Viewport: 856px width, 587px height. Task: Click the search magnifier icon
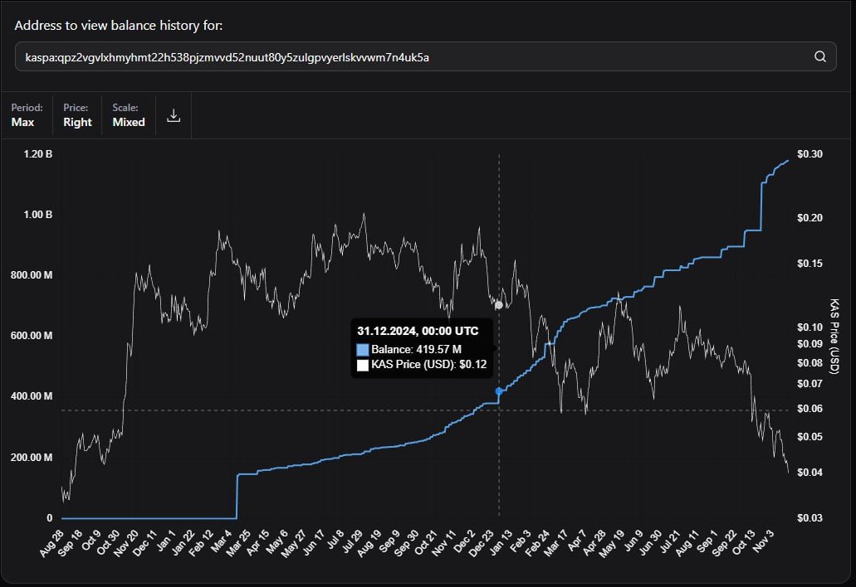(819, 56)
